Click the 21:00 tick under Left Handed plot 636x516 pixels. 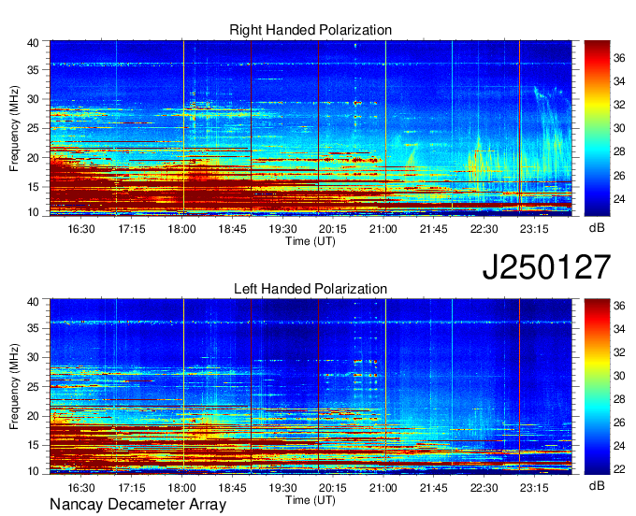[x=383, y=487]
